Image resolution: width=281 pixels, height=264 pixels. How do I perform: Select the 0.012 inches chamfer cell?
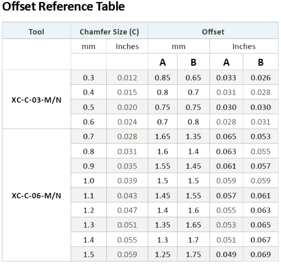click(x=127, y=78)
